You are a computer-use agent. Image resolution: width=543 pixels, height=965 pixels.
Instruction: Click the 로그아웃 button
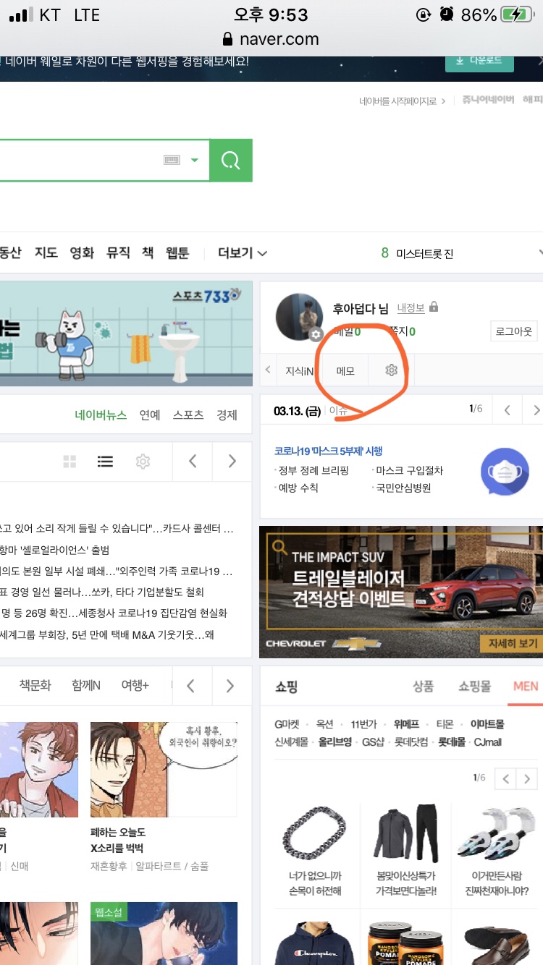coord(514,331)
